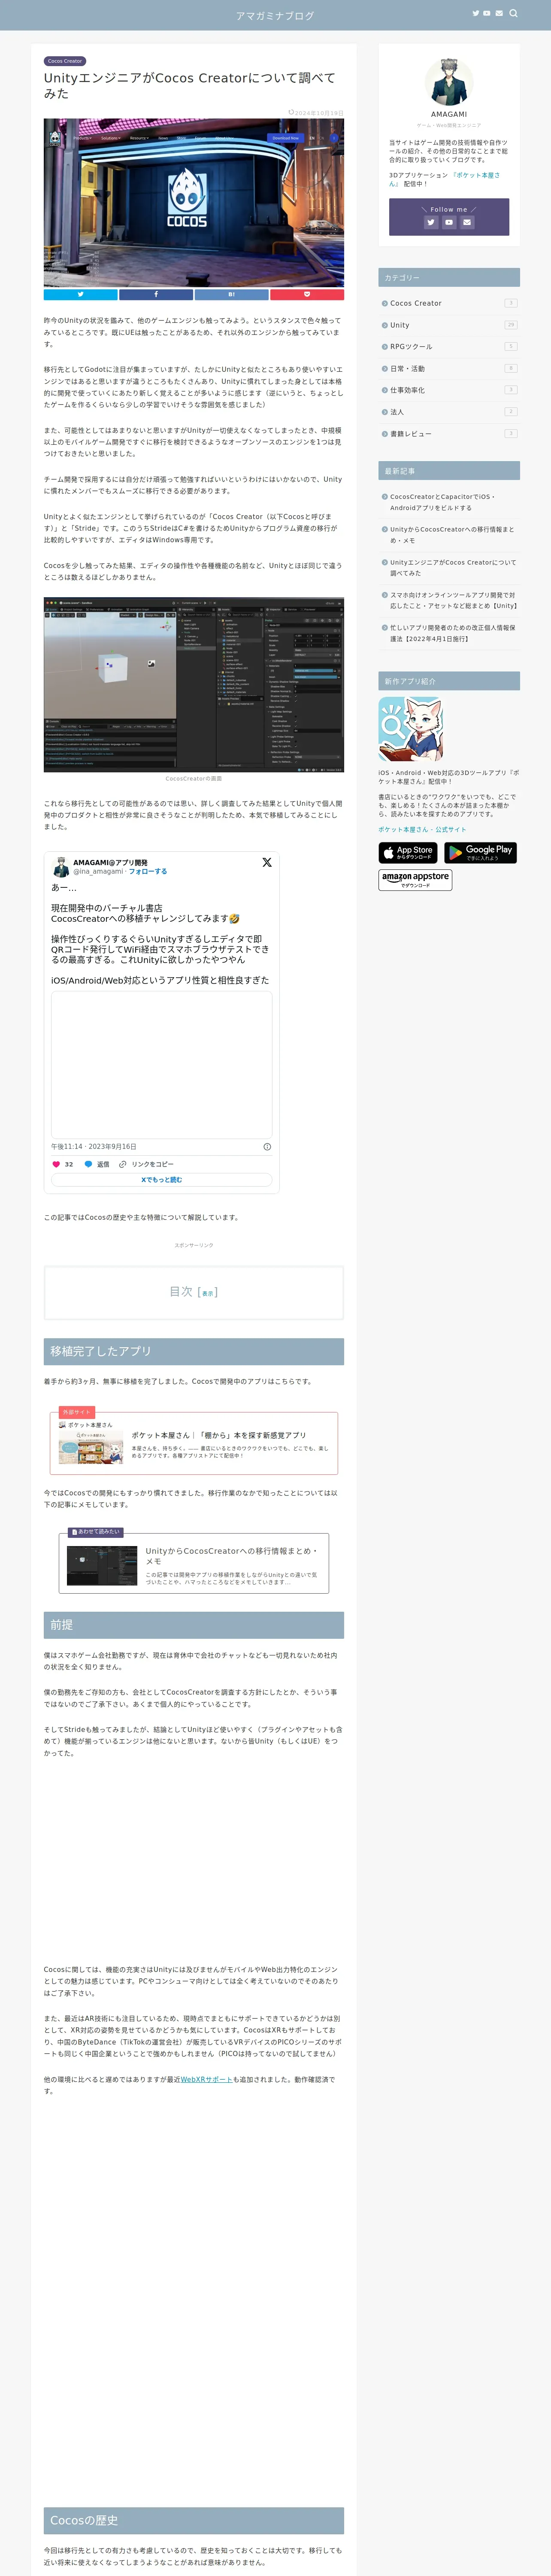
Task: Open recent post スマホ向けオンラインツールアプリ開発
Action: click(x=449, y=600)
